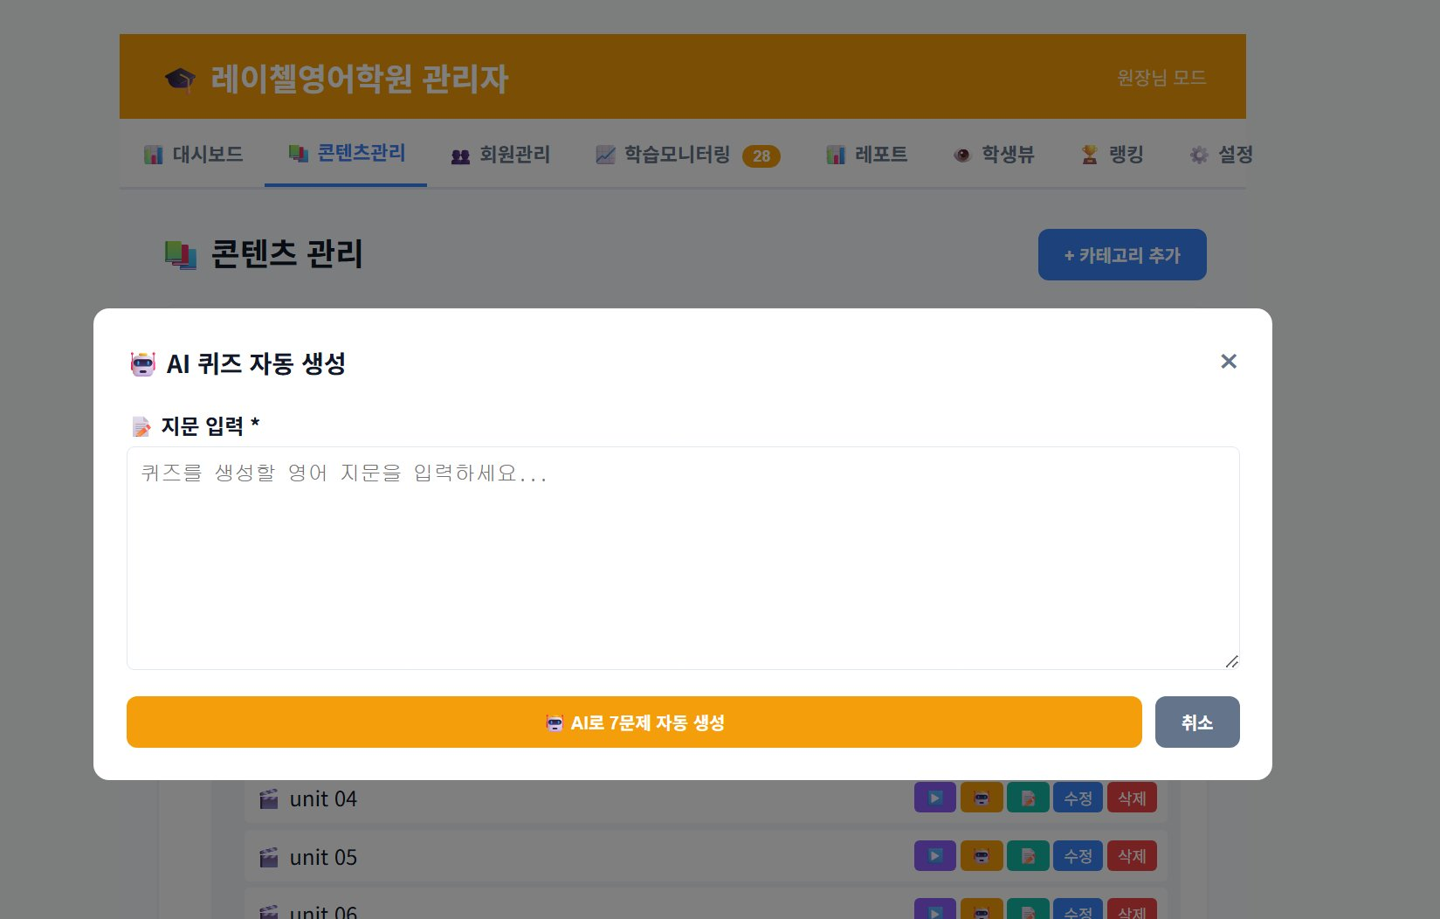Click the 원장님 모드 label

click(x=1161, y=78)
